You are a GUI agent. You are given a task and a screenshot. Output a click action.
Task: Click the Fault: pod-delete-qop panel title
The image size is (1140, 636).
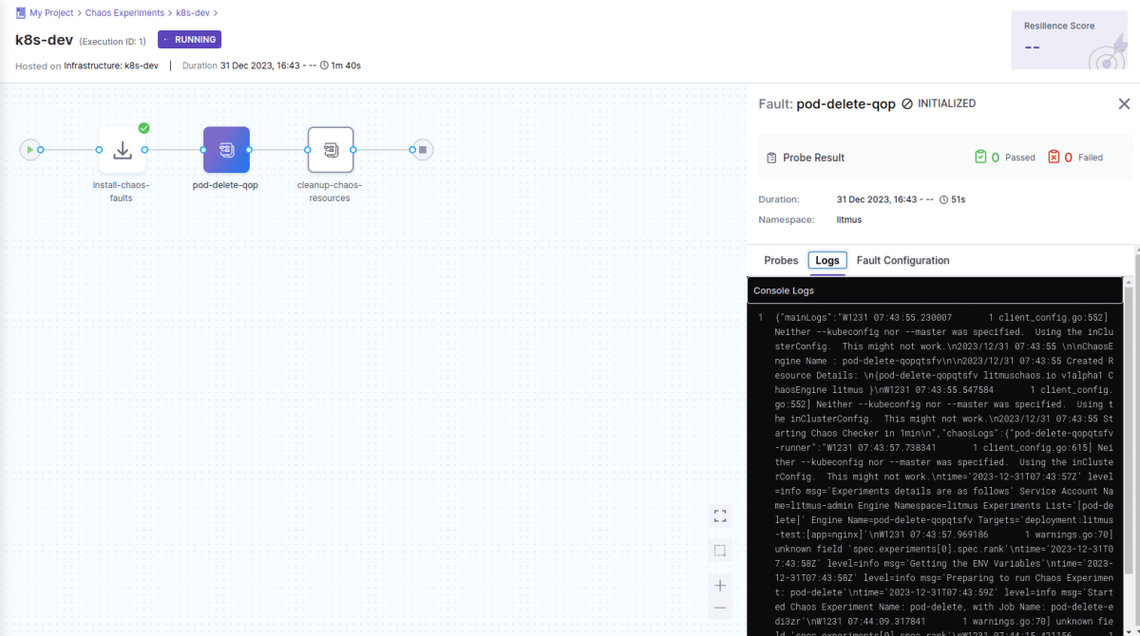point(826,103)
